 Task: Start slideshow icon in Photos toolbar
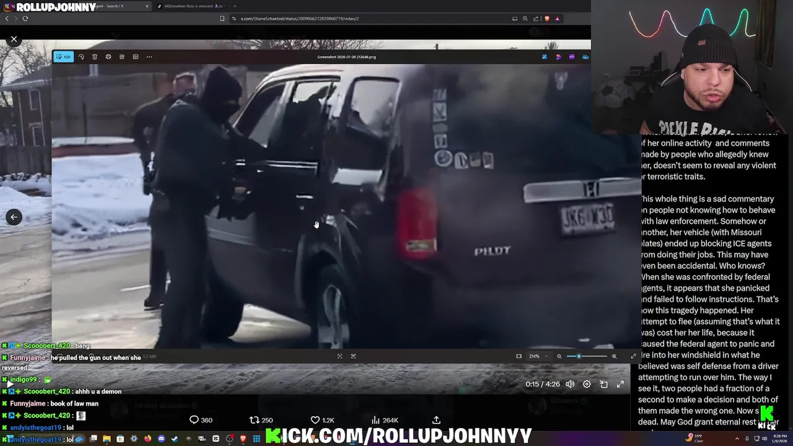click(136, 57)
